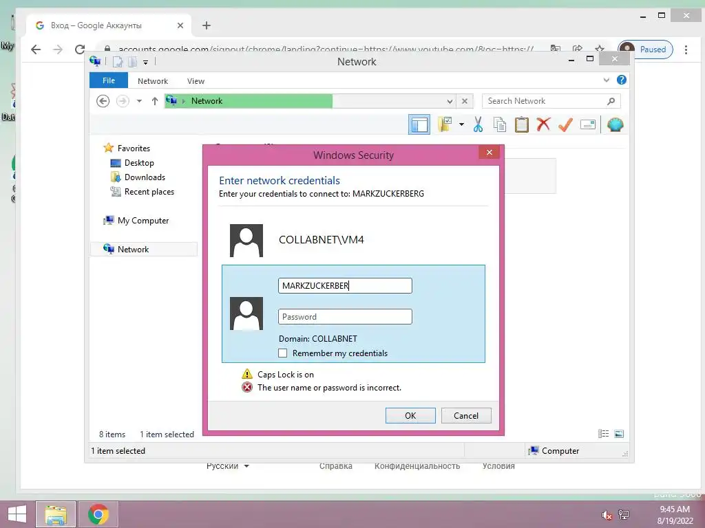Click the Конфиденциальность link
The image size is (705, 528).
coord(417,466)
